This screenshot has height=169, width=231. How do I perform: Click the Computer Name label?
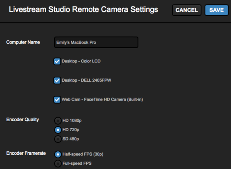(x=23, y=42)
